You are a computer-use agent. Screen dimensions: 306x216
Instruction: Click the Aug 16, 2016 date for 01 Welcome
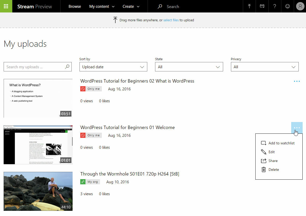(x=119, y=136)
